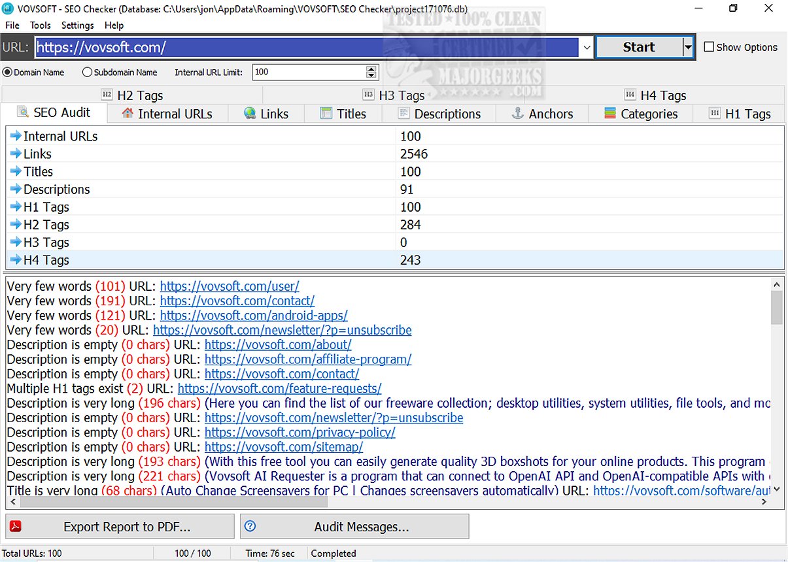788x562 pixels.
Task: Open the vovsoft.com/android-apps/ link
Action: (254, 316)
